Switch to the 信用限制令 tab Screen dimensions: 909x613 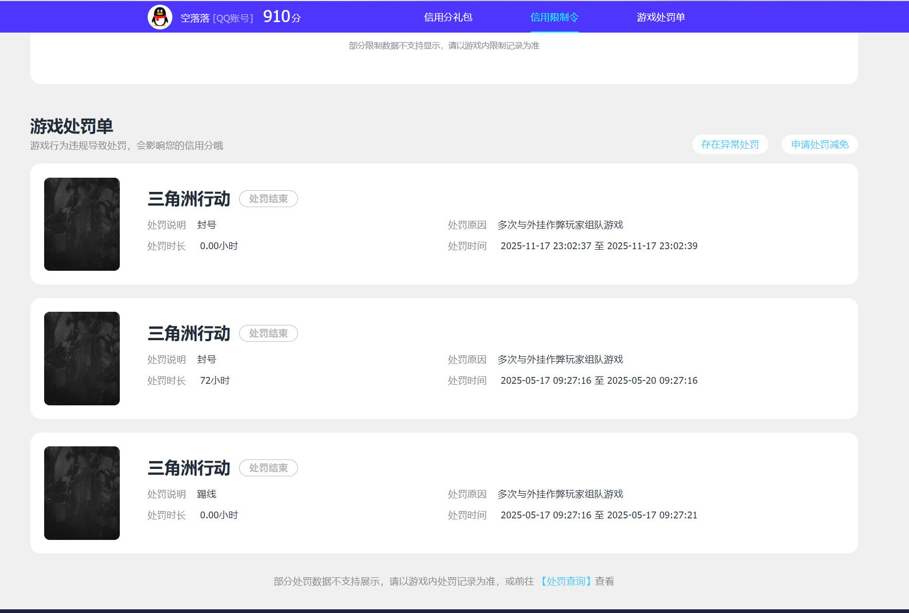pos(554,17)
